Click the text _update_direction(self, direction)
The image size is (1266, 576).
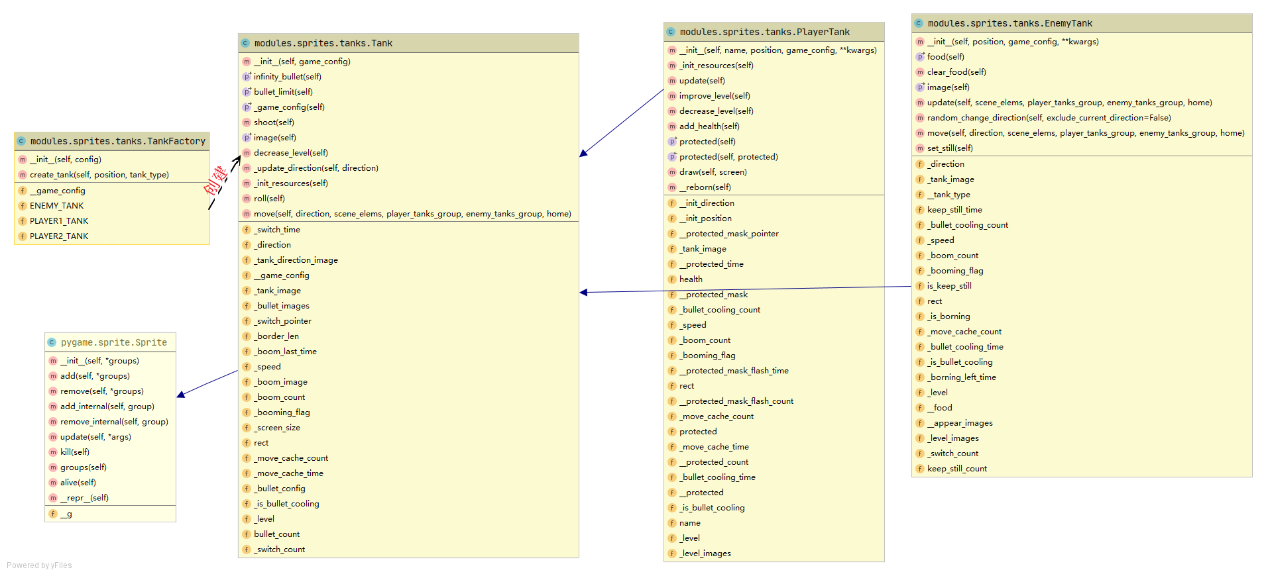pos(316,168)
